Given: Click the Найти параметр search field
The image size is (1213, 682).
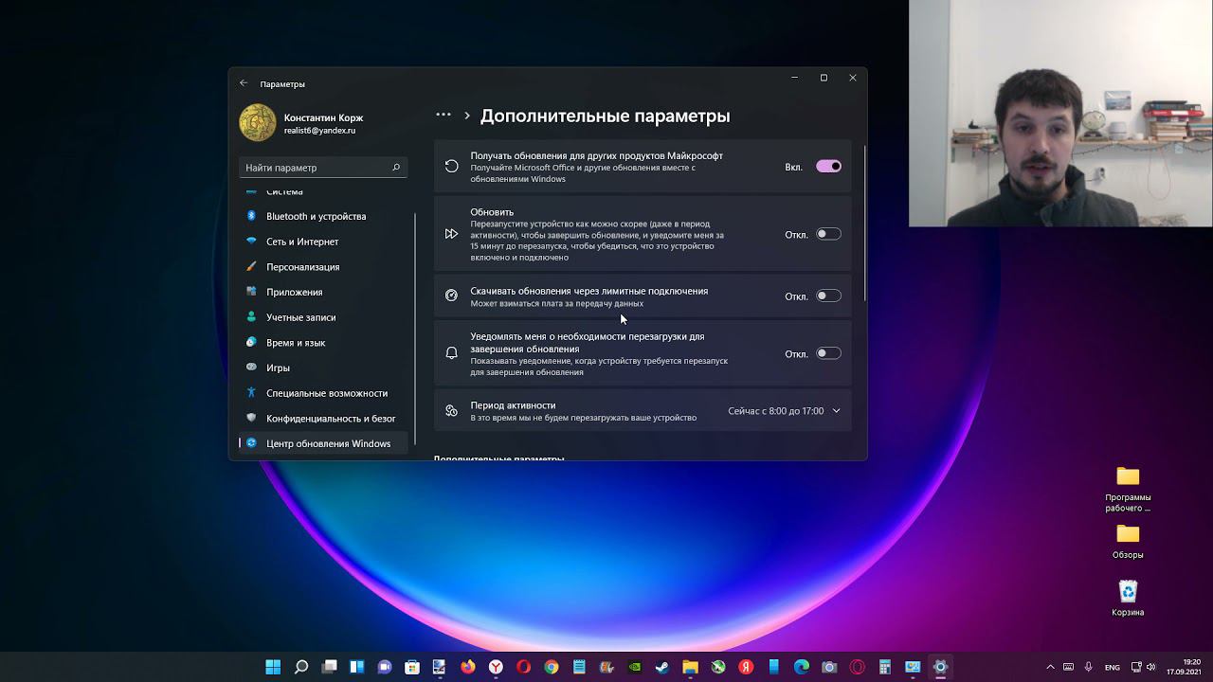Looking at the screenshot, I should point(323,168).
